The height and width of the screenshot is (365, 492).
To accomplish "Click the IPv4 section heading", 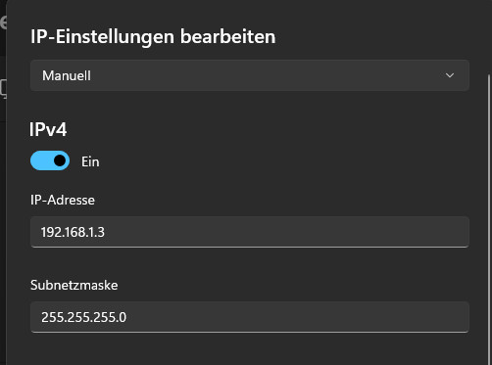I will point(48,129).
